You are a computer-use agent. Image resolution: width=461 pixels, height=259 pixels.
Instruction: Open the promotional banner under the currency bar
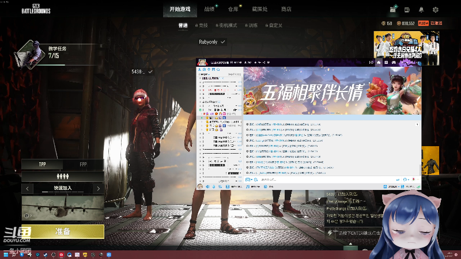[406, 44]
